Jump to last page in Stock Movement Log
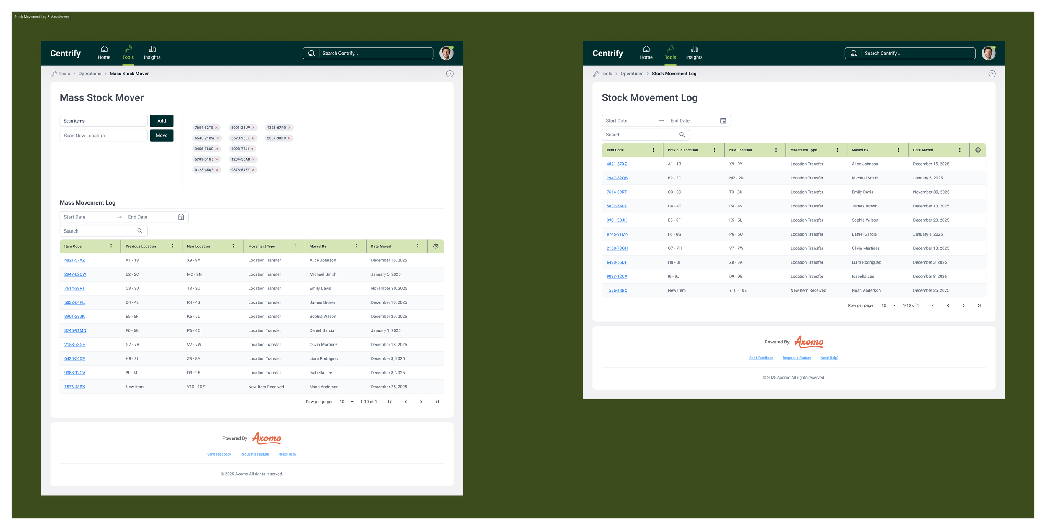This screenshot has width=1046, height=530. pos(979,305)
